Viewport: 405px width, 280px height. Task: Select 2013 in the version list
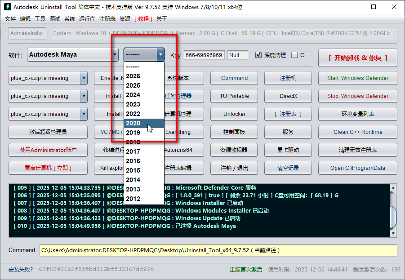click(x=144, y=189)
